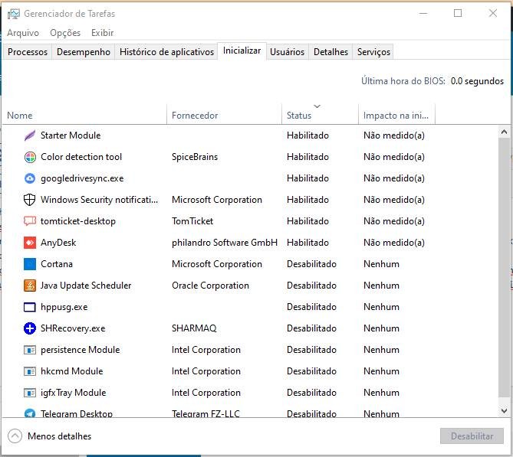Click the tomticket-desktop chat icon
The image size is (513, 457).
click(x=30, y=221)
